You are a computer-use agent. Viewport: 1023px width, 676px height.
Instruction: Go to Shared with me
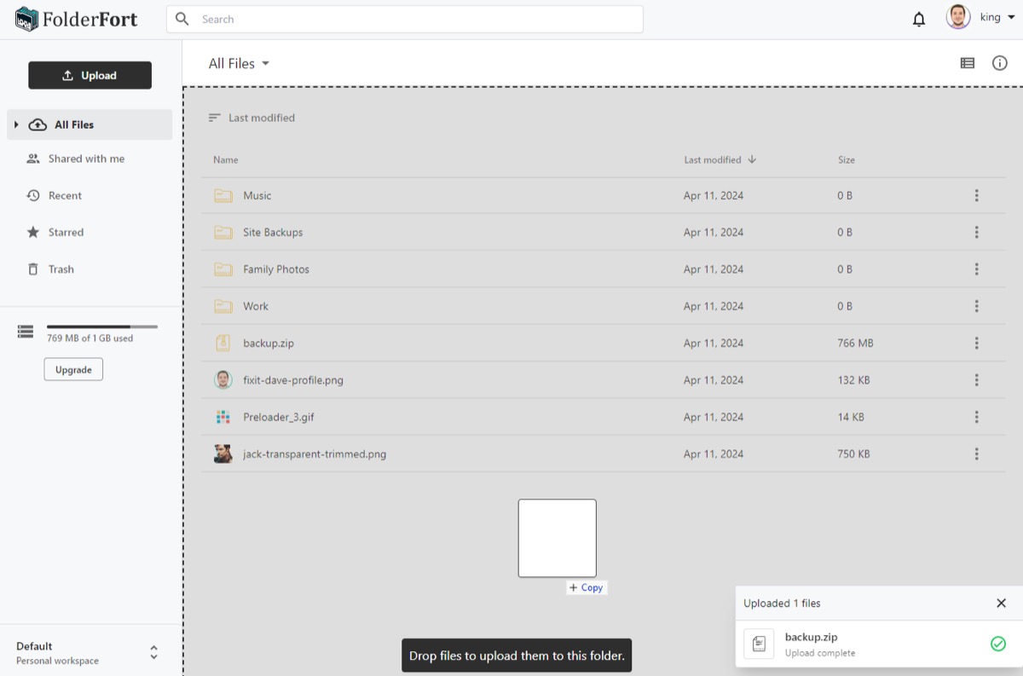(85, 159)
